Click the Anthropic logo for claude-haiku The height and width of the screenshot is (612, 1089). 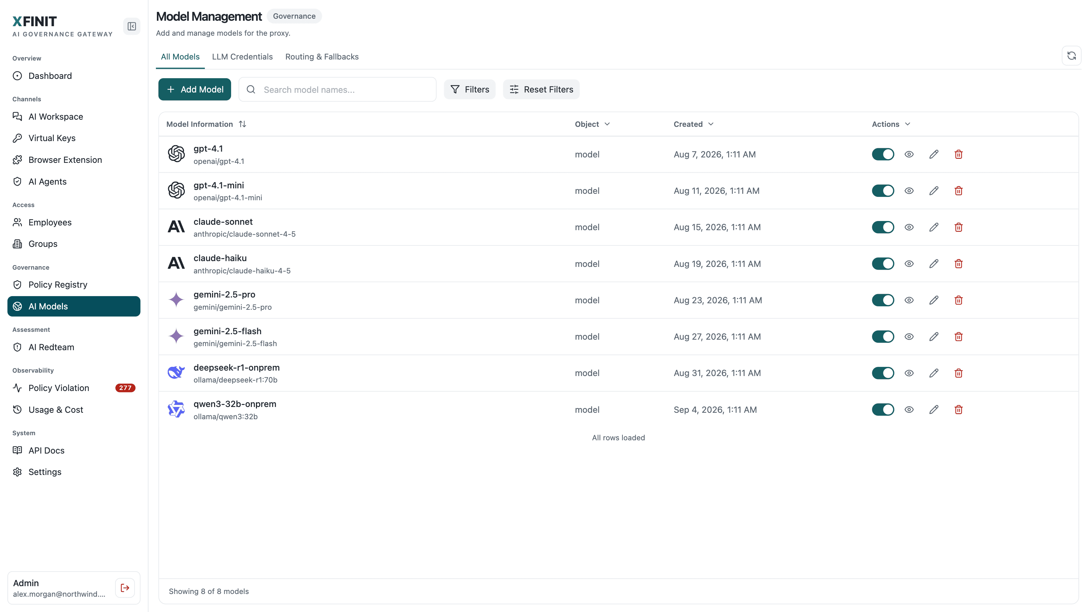[176, 263]
